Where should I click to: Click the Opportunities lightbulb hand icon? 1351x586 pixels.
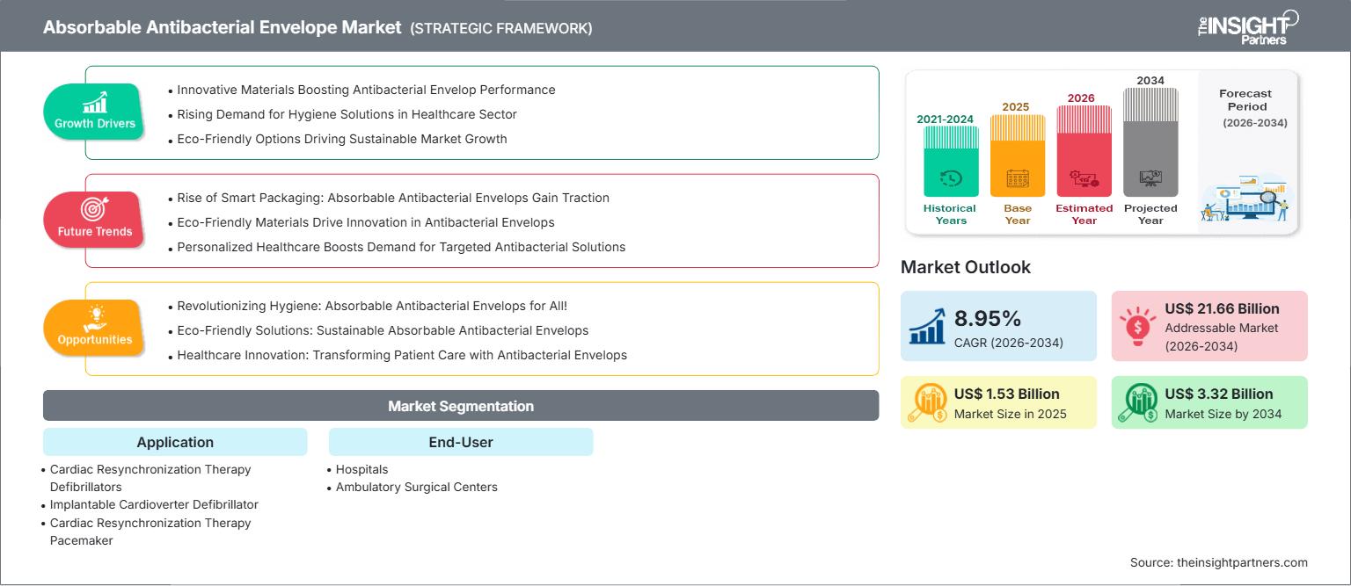[x=94, y=318]
